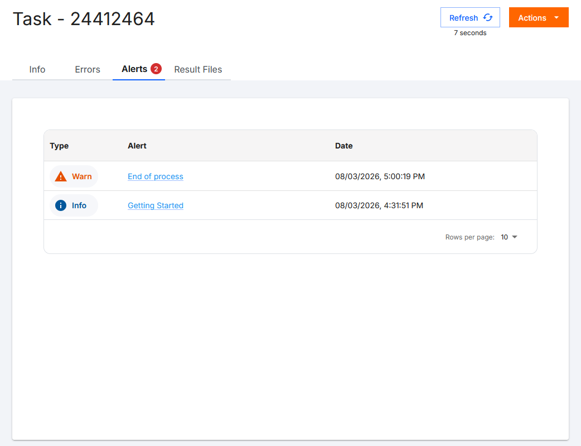Select the Alerts tab
The height and width of the screenshot is (446, 581).
139,69
